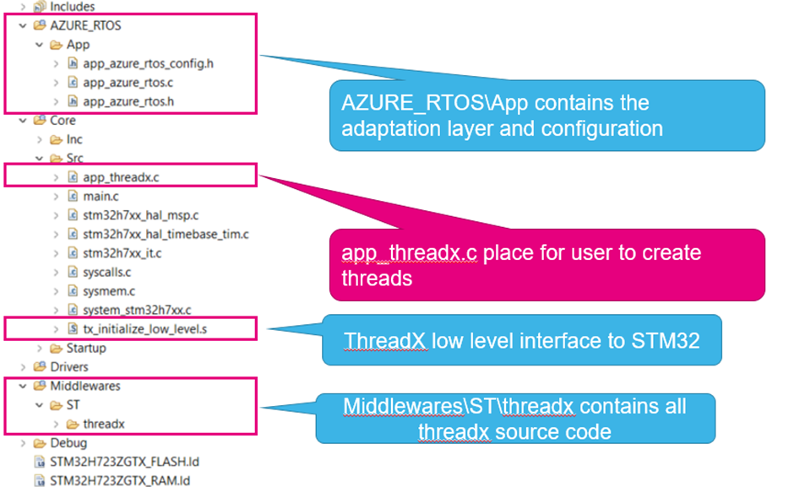Collapse the Src folder
This screenshot has width=794, height=487.
click(x=40, y=159)
